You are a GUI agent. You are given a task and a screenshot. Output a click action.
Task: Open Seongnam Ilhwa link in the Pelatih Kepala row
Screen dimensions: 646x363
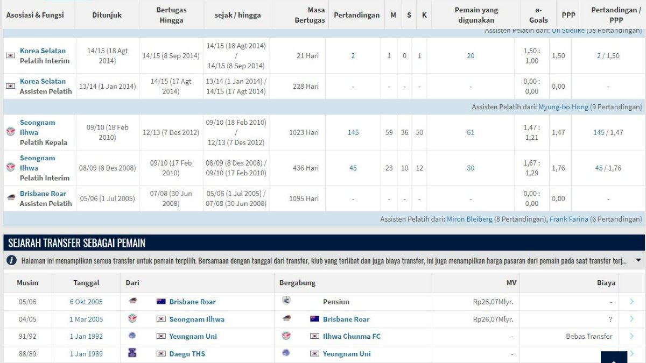click(37, 127)
